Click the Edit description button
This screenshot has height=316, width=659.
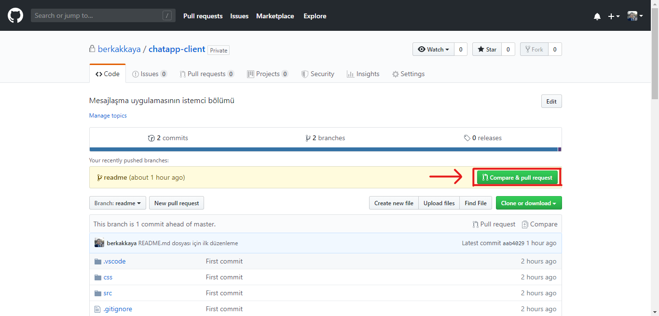point(551,101)
